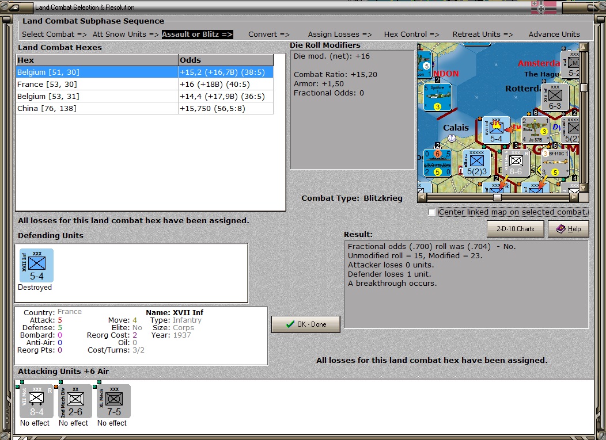Click the Hex Control sequence step
606x440 pixels.
click(x=411, y=34)
